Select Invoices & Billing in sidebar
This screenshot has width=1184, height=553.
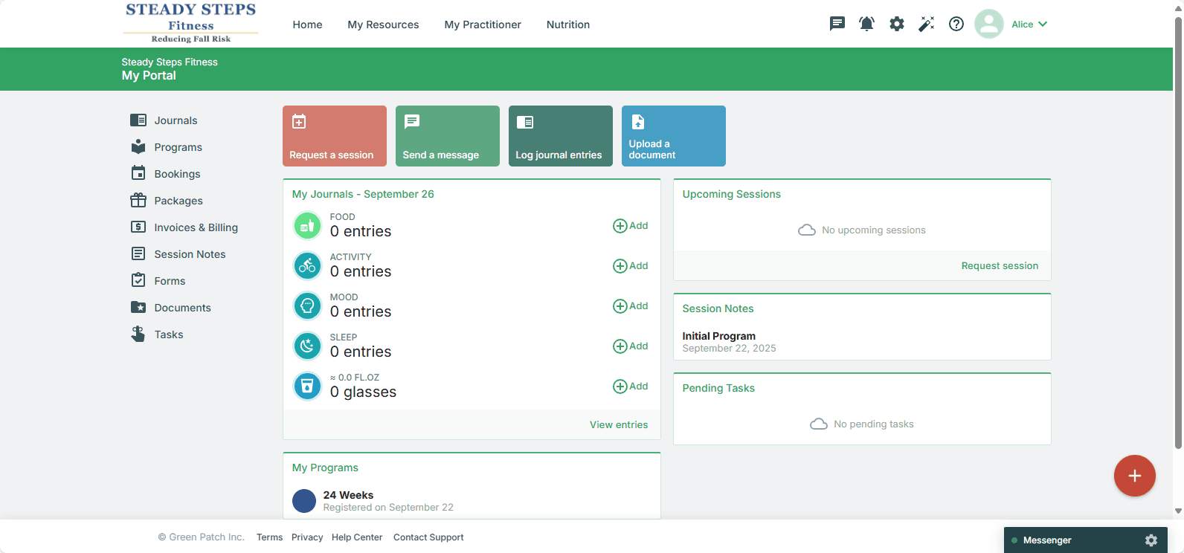196,227
